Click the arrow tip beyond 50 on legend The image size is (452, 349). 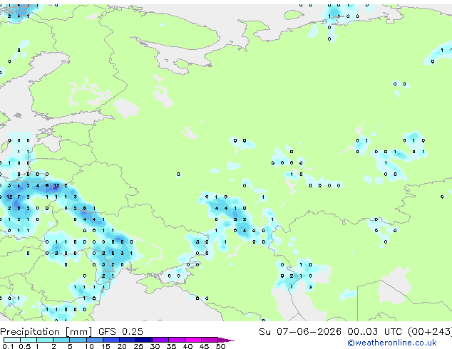pyautogui.click(x=226, y=340)
